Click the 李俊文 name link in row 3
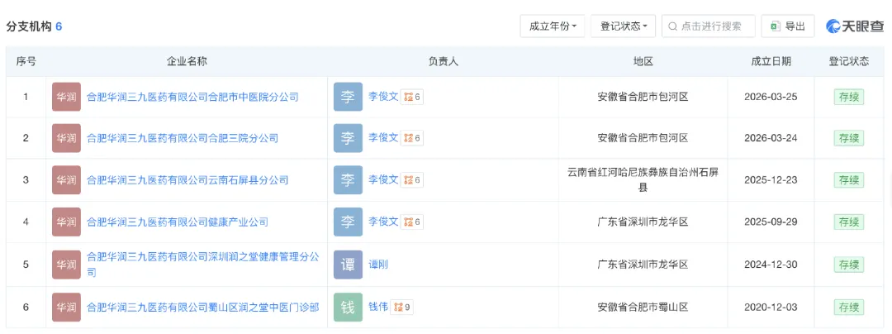 (x=383, y=179)
